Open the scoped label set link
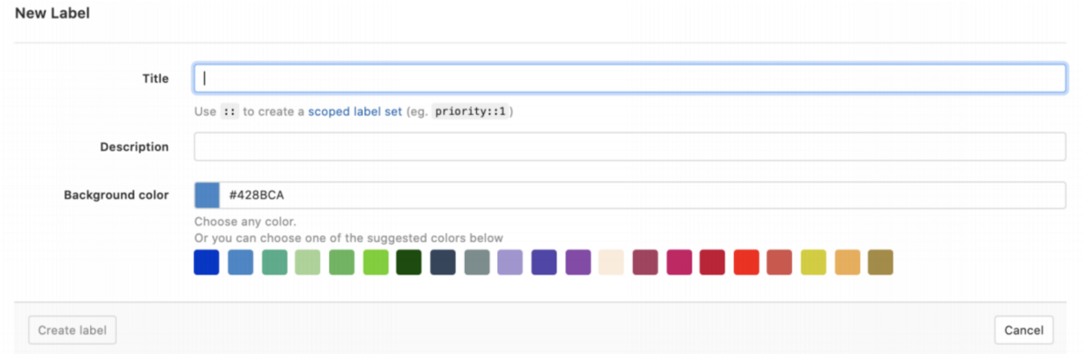 [355, 112]
